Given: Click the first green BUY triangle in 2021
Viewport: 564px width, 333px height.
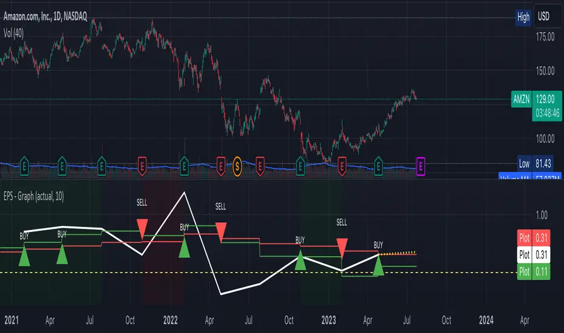Looking at the screenshot, I should point(24,256).
